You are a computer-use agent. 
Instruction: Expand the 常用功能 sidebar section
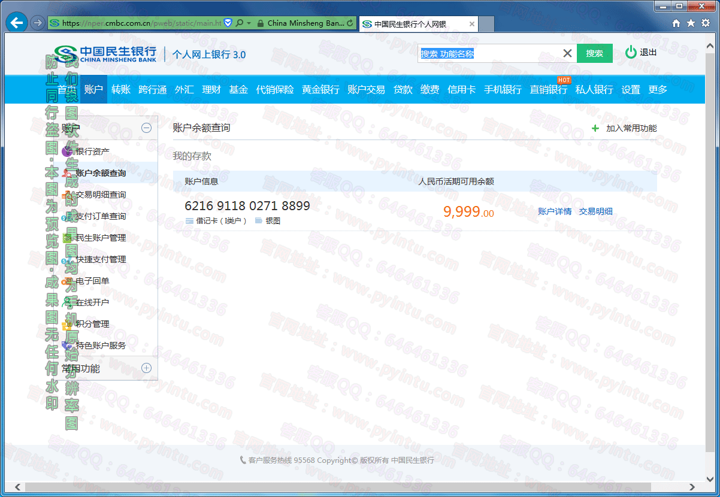146,368
